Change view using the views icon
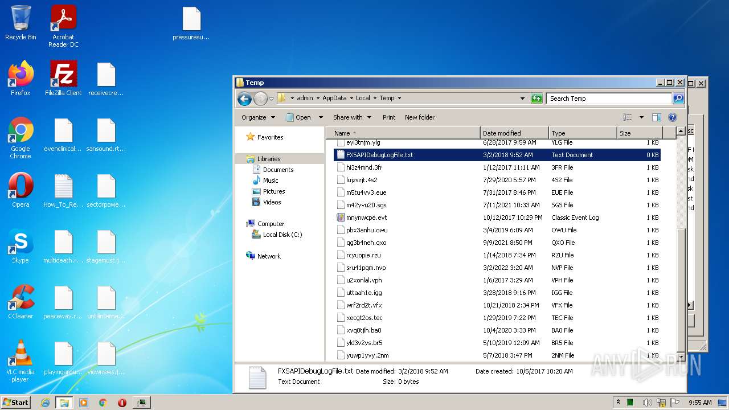The image size is (729, 410). click(x=627, y=117)
